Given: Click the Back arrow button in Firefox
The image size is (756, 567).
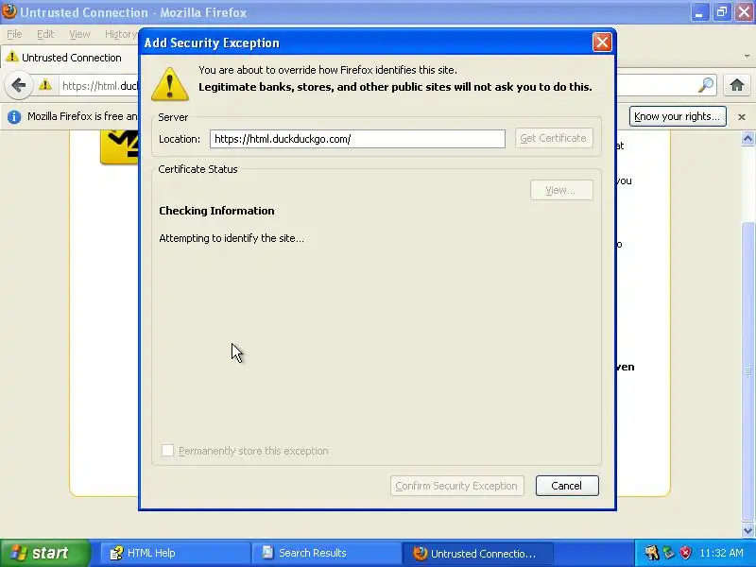Looking at the screenshot, I should tap(18, 86).
